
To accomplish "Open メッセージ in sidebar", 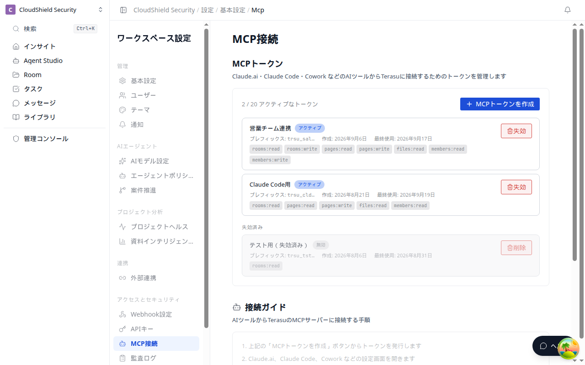I will [x=55, y=103].
